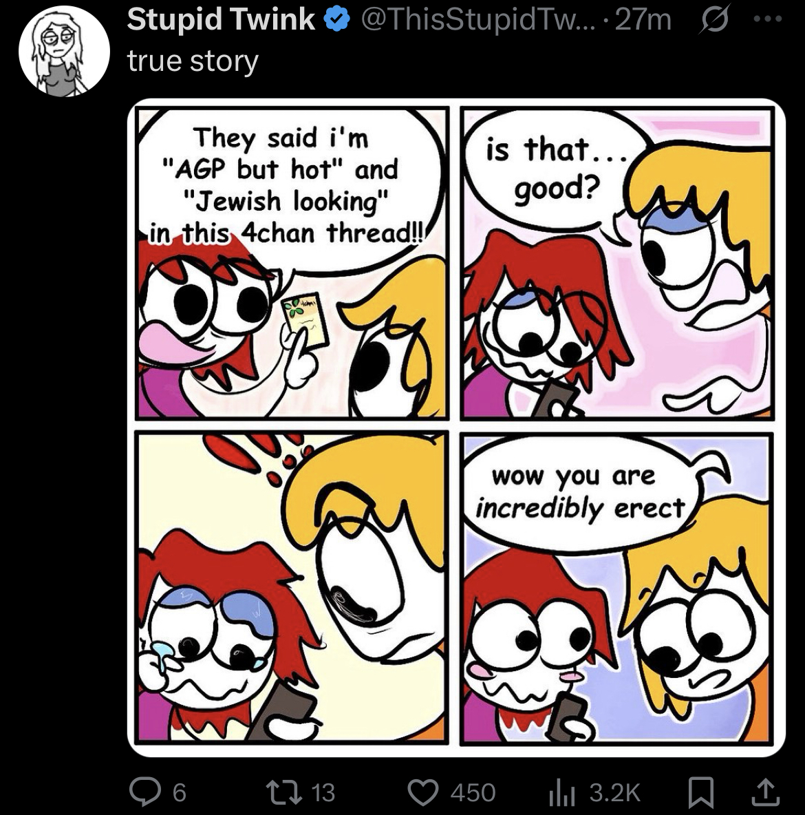Open the share upload icon
The width and height of the screenshot is (805, 815).
point(766,792)
